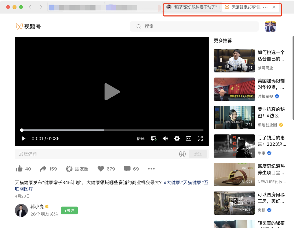Follow the author with +关注 button
Screen dimensions: 294x228
click(69, 211)
